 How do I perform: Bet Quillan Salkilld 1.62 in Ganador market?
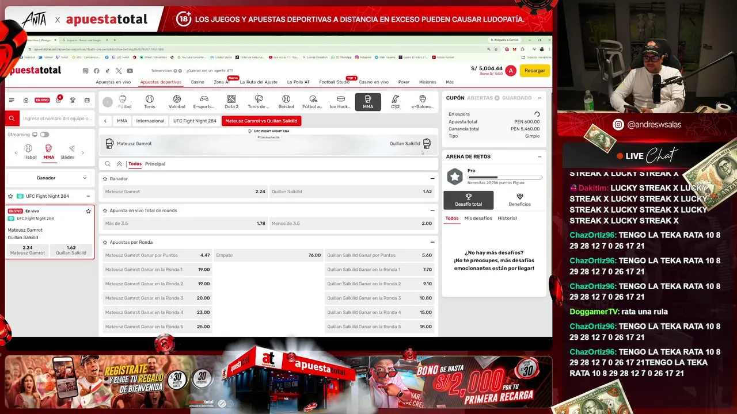(x=352, y=191)
